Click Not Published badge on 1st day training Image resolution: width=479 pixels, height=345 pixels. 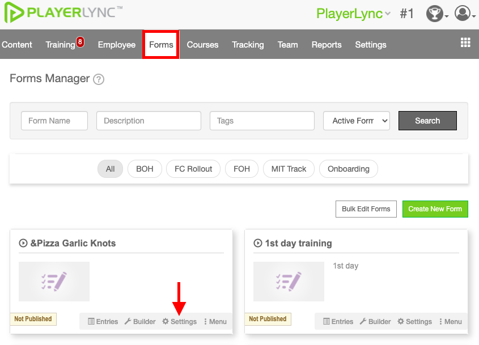268,319
